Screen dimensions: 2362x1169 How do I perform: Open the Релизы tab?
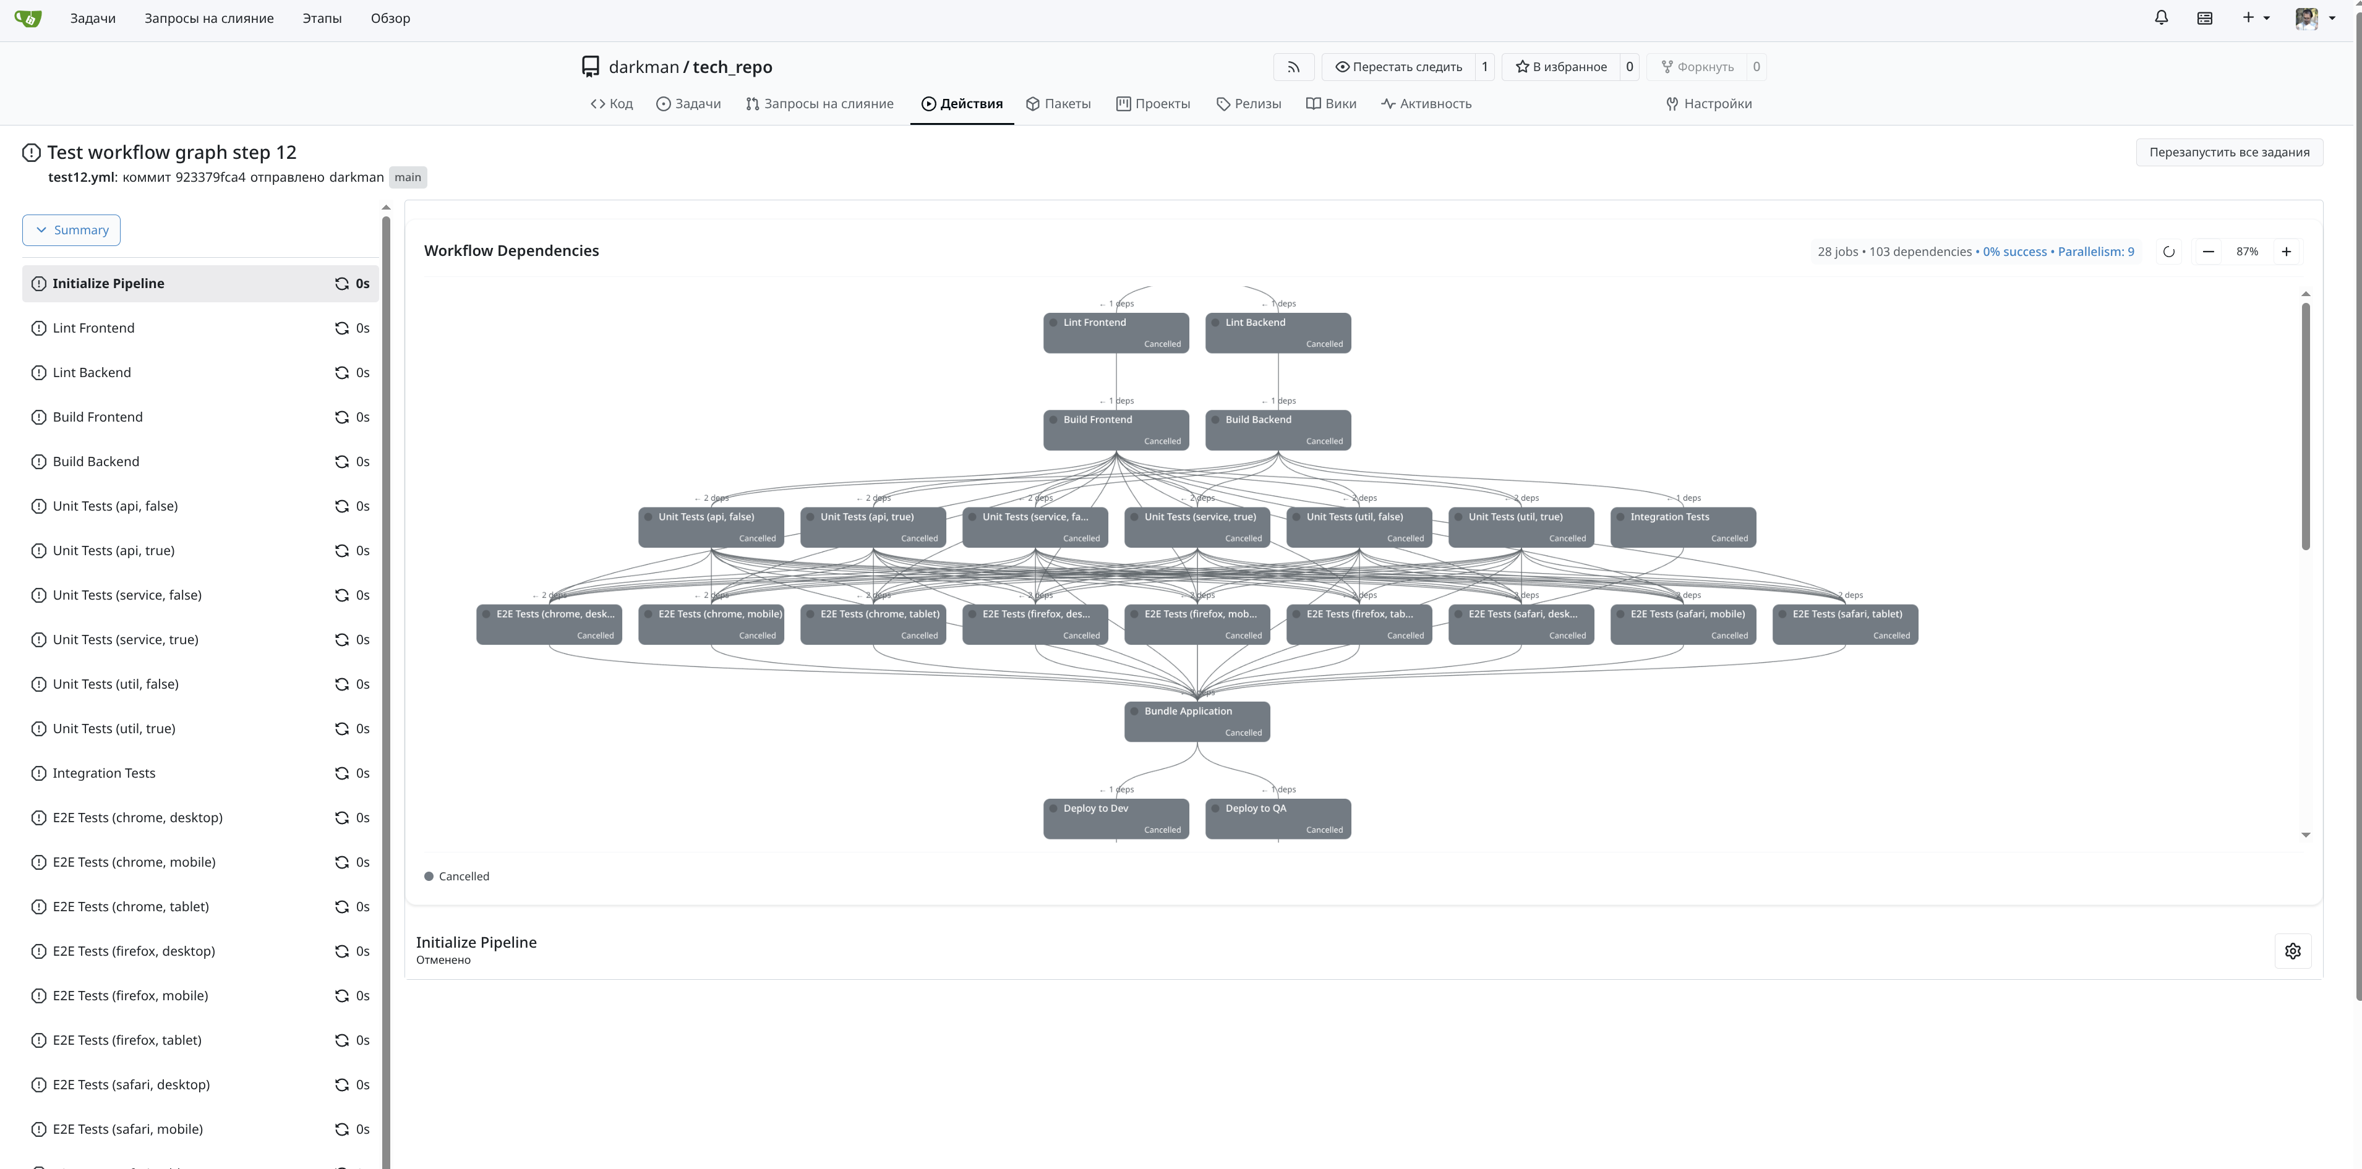coord(1248,103)
